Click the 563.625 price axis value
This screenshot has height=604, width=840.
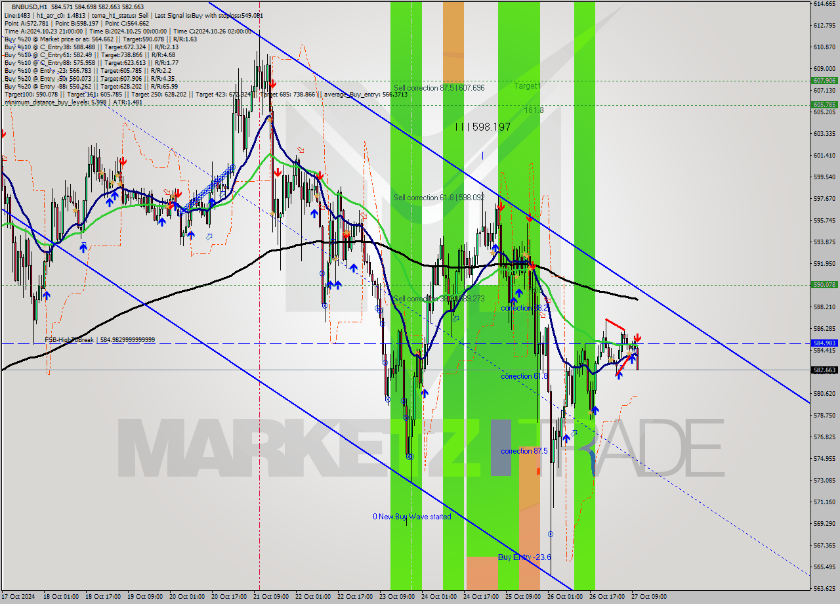pyautogui.click(x=824, y=588)
